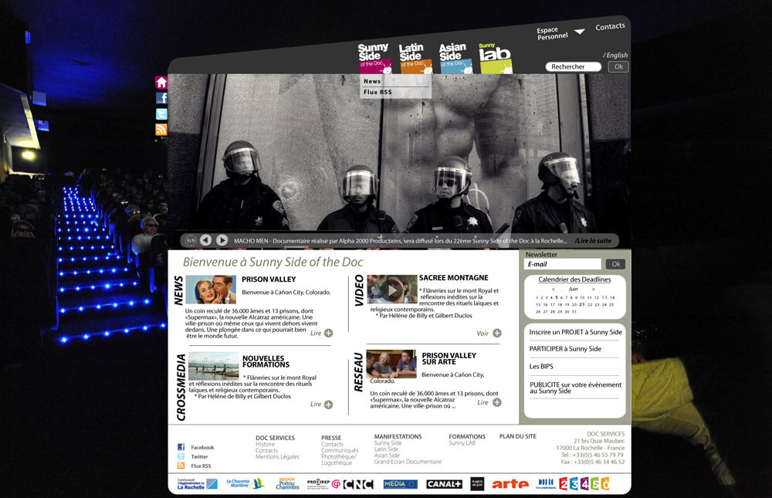Open the Twitter icon in left sidebar
The width and height of the screenshot is (772, 498).
(161, 114)
